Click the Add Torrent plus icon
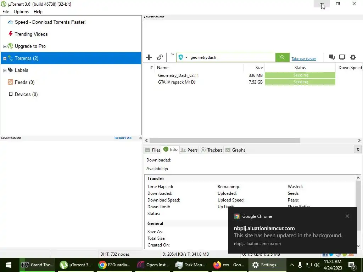Image resolution: width=363 pixels, height=272 pixels. [149, 57]
